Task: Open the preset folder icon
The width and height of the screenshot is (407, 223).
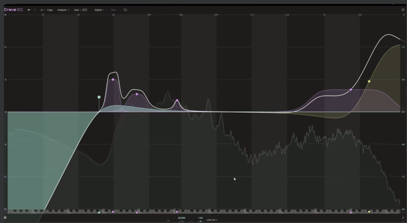Action: coord(125,10)
